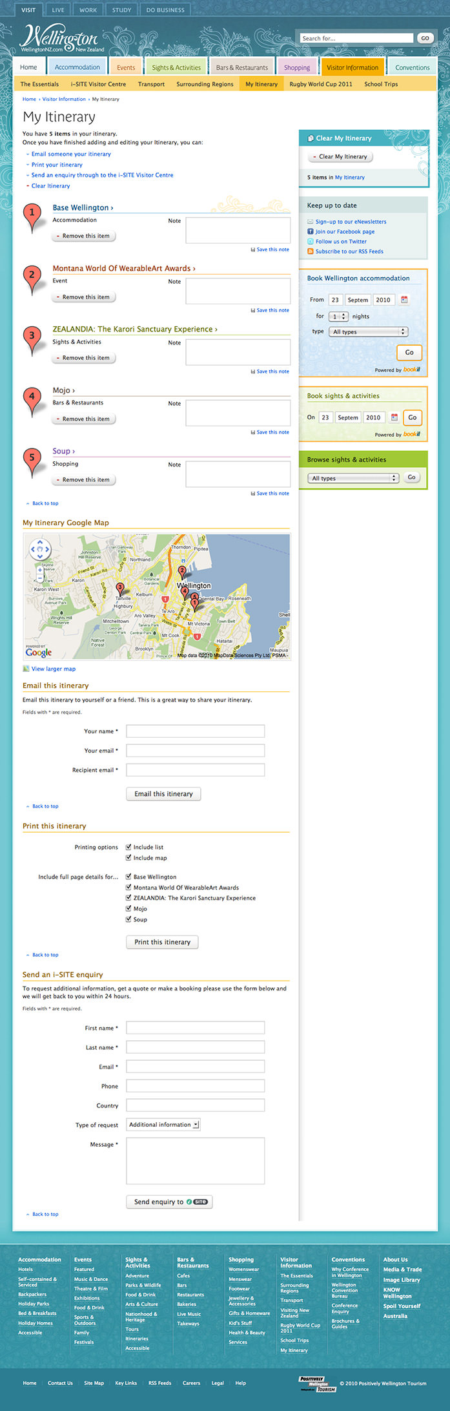Click the RSS feed icon
The height and width of the screenshot is (1411, 450).
[x=311, y=251]
